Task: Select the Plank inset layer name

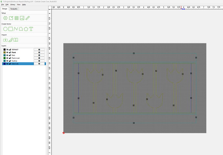Action: [x=16, y=58]
